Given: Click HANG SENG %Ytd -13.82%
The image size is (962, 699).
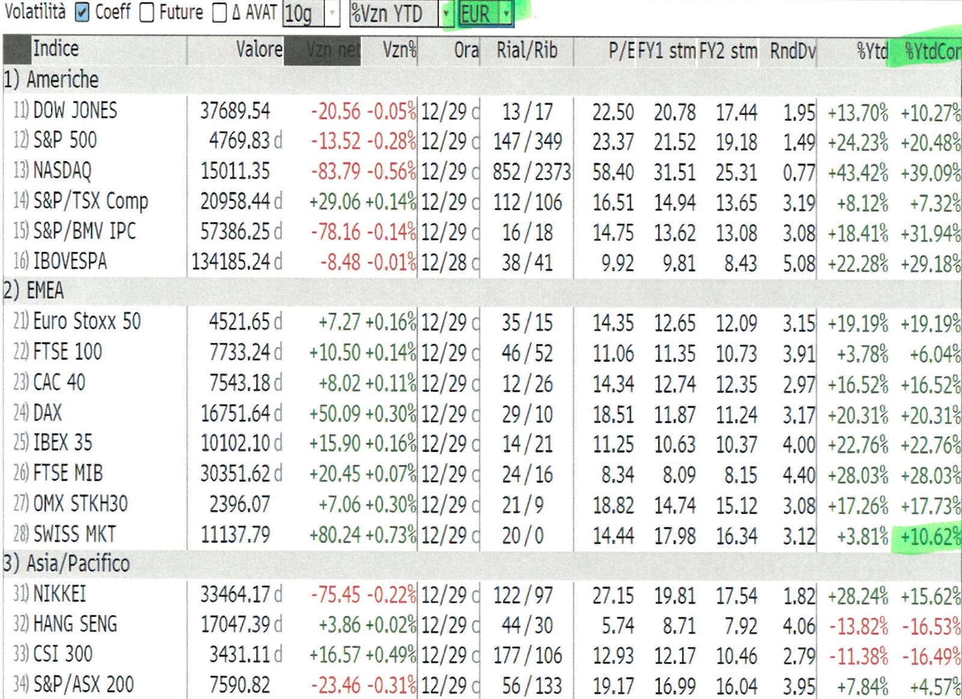Looking at the screenshot, I should click(x=859, y=626).
